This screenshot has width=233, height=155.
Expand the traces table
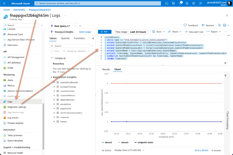pos(54,122)
